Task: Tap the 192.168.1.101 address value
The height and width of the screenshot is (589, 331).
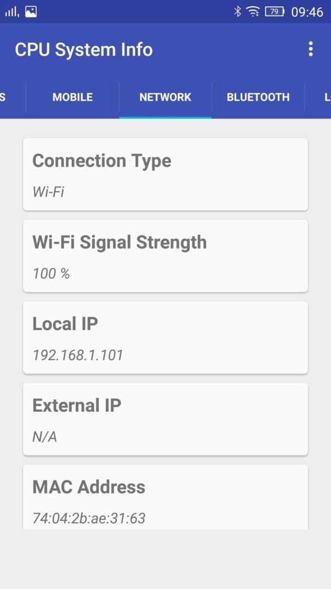Action: [x=78, y=355]
